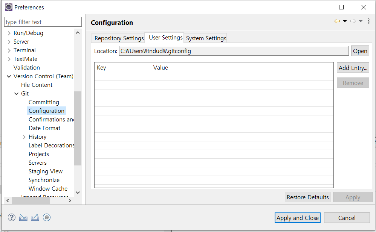
Task: Click the tree's vertical scrollbar thumb
Action: point(78,128)
